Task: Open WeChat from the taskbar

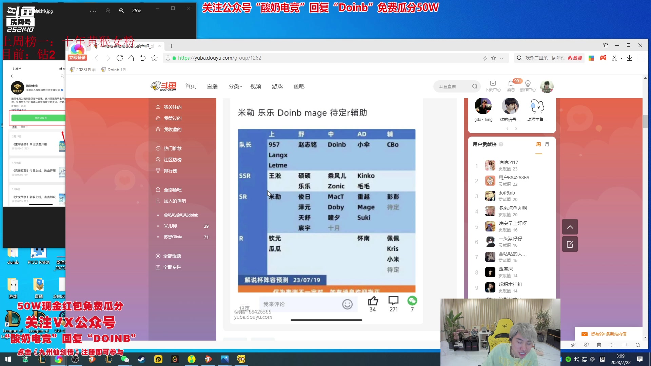Action: coord(125,359)
